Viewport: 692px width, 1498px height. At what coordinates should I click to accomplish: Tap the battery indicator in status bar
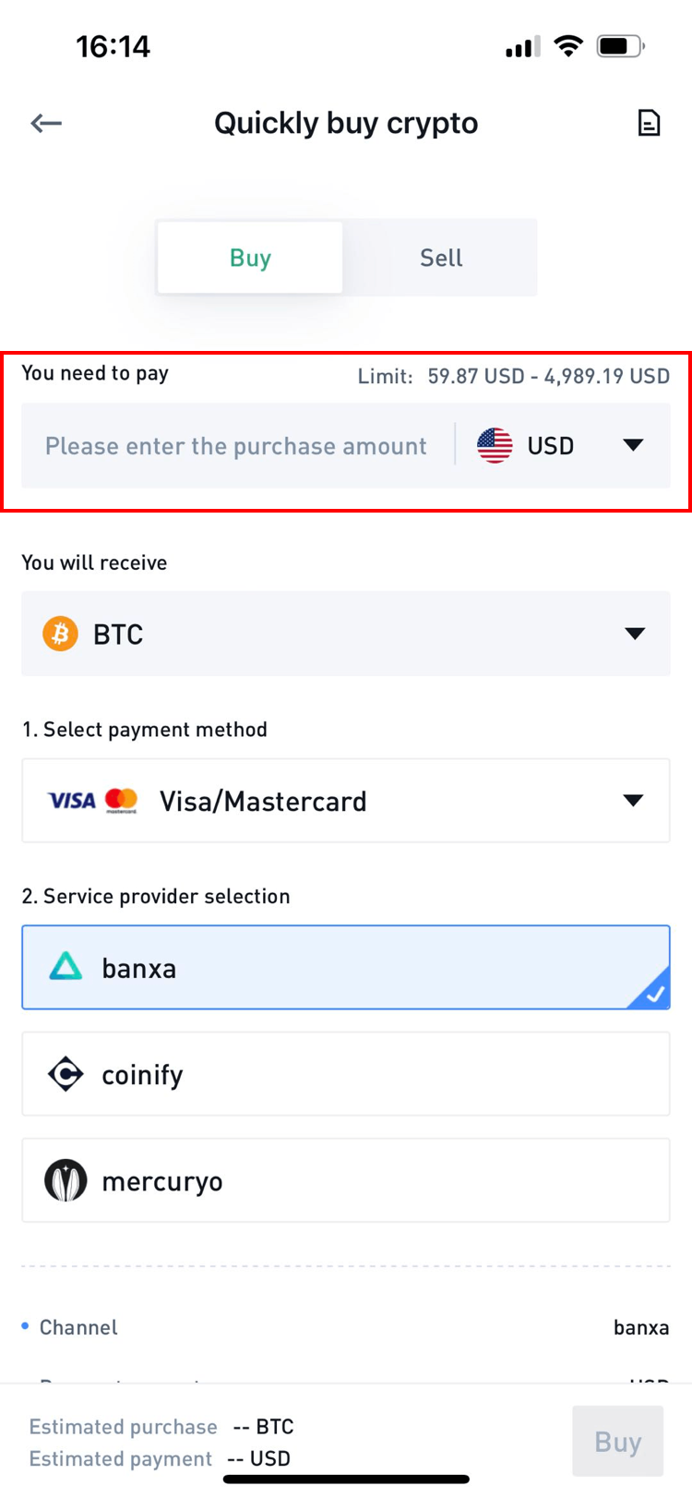(620, 46)
